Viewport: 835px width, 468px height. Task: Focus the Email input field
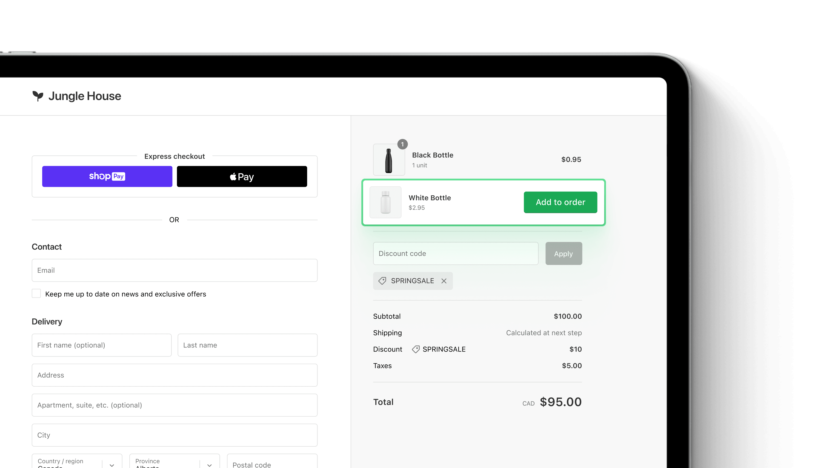click(175, 270)
